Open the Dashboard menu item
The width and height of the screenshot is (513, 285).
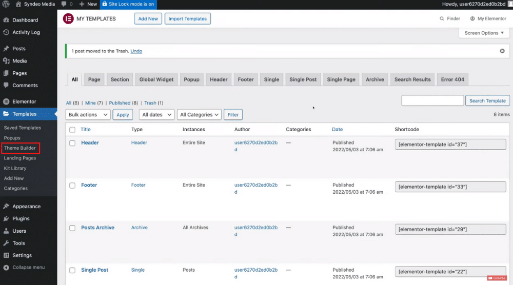(25, 20)
